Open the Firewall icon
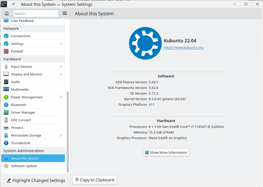Screen dimensions: 263x187 [x=6, y=51]
